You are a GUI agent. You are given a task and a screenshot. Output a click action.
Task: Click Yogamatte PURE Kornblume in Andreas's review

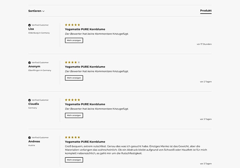85,142
